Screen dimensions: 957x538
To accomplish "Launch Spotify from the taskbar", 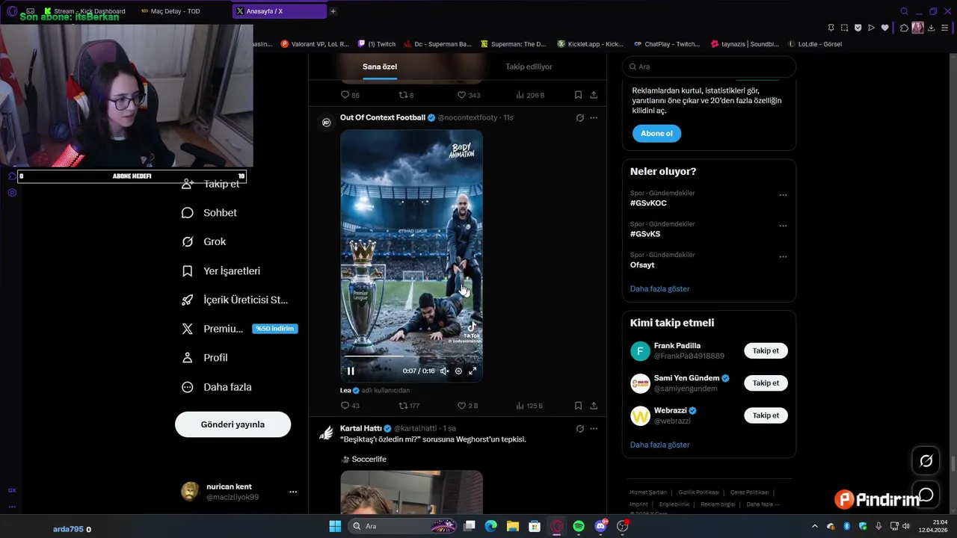I will 579,526.
